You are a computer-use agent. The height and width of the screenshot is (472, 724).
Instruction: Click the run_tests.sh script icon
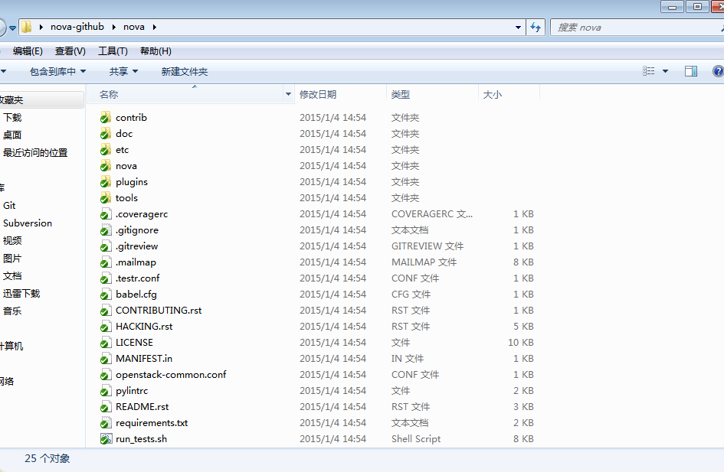pyautogui.click(x=106, y=439)
